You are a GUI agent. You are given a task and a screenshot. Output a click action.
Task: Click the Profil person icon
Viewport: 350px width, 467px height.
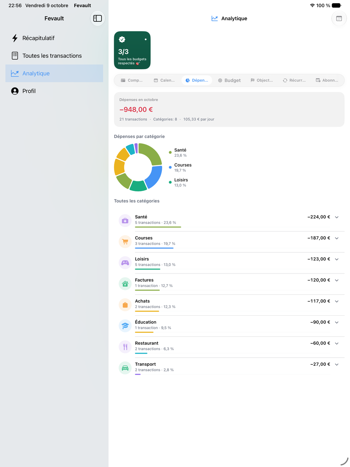15,91
